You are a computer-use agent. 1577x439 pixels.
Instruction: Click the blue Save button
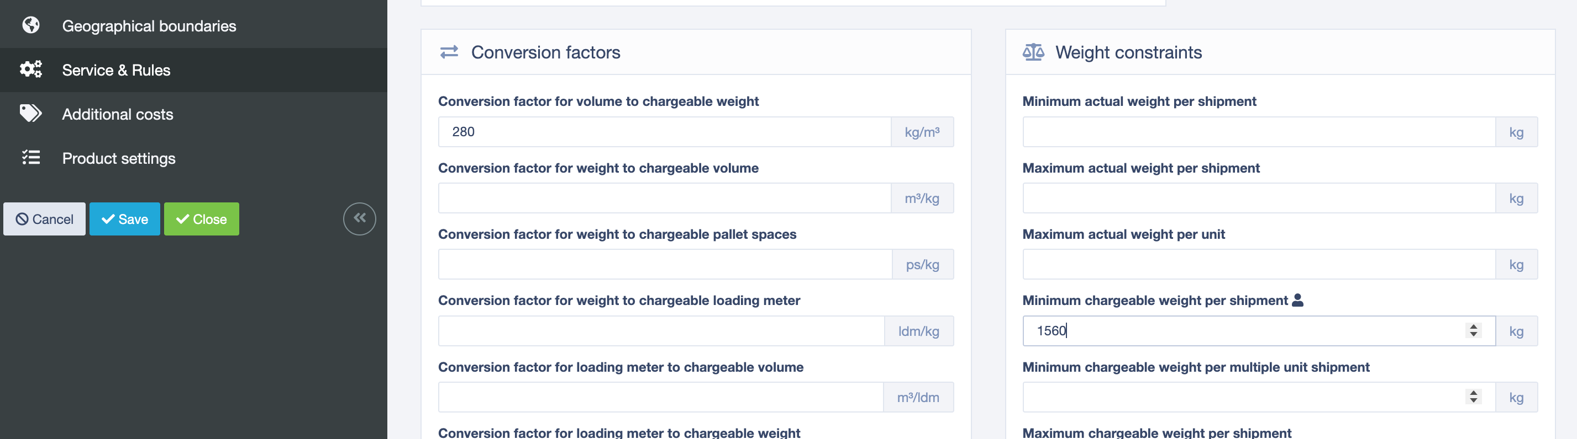[x=125, y=219]
